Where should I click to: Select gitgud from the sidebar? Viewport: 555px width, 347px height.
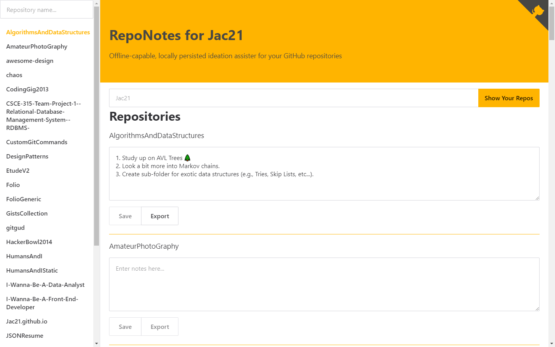tap(15, 228)
